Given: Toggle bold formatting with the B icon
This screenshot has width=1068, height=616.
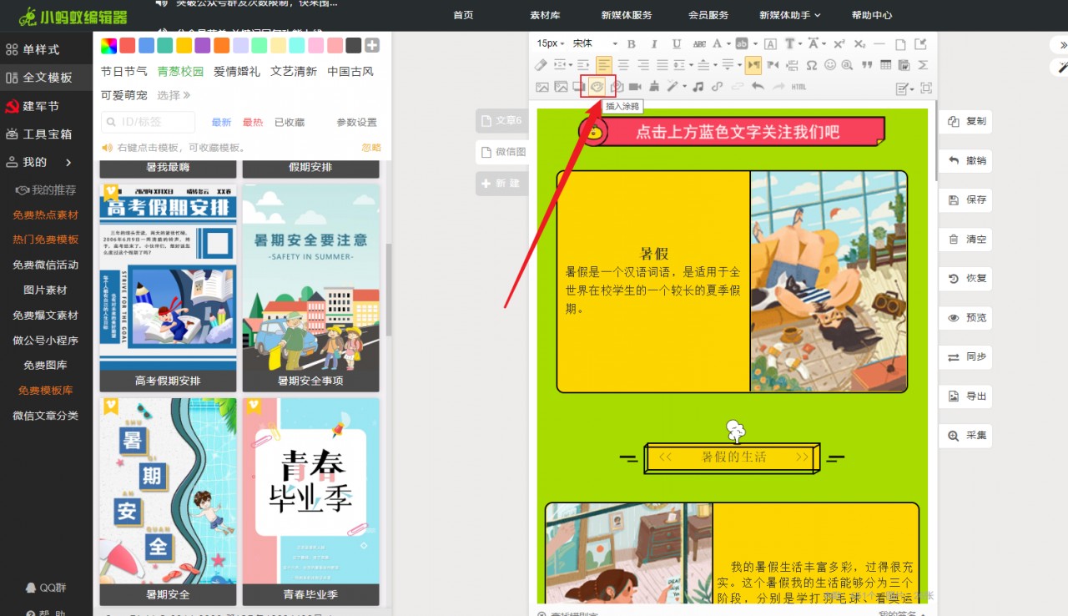Looking at the screenshot, I should point(632,44).
